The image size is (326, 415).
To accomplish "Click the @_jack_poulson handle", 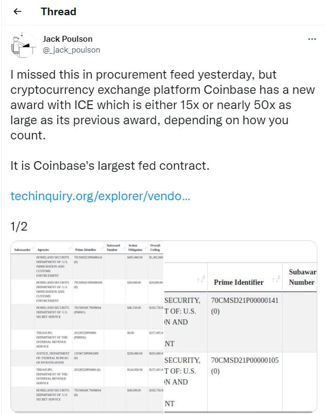I will (x=72, y=50).
